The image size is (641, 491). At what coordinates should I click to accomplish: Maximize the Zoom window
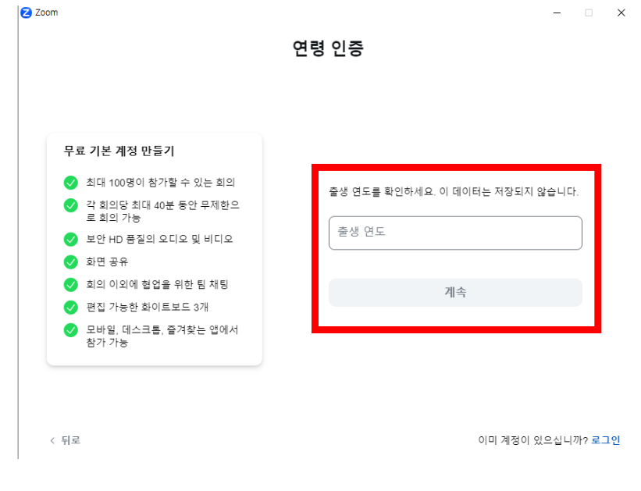(x=589, y=12)
